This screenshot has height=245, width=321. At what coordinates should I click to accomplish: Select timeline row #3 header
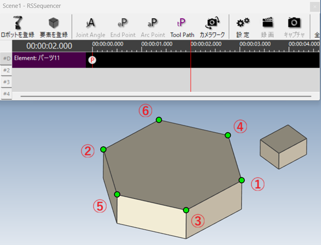point(6,82)
